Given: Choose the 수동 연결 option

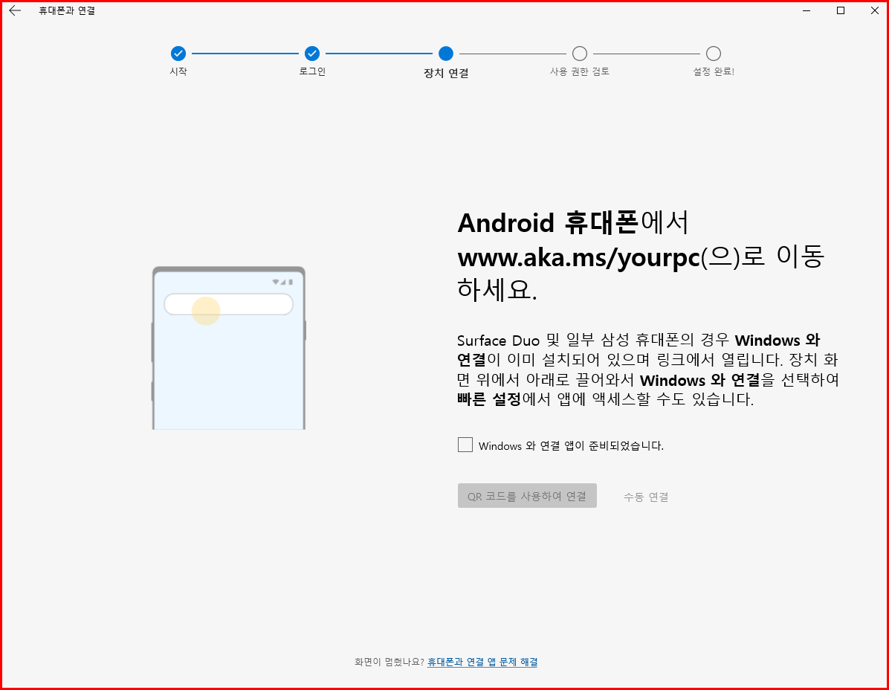Looking at the screenshot, I should pos(646,497).
